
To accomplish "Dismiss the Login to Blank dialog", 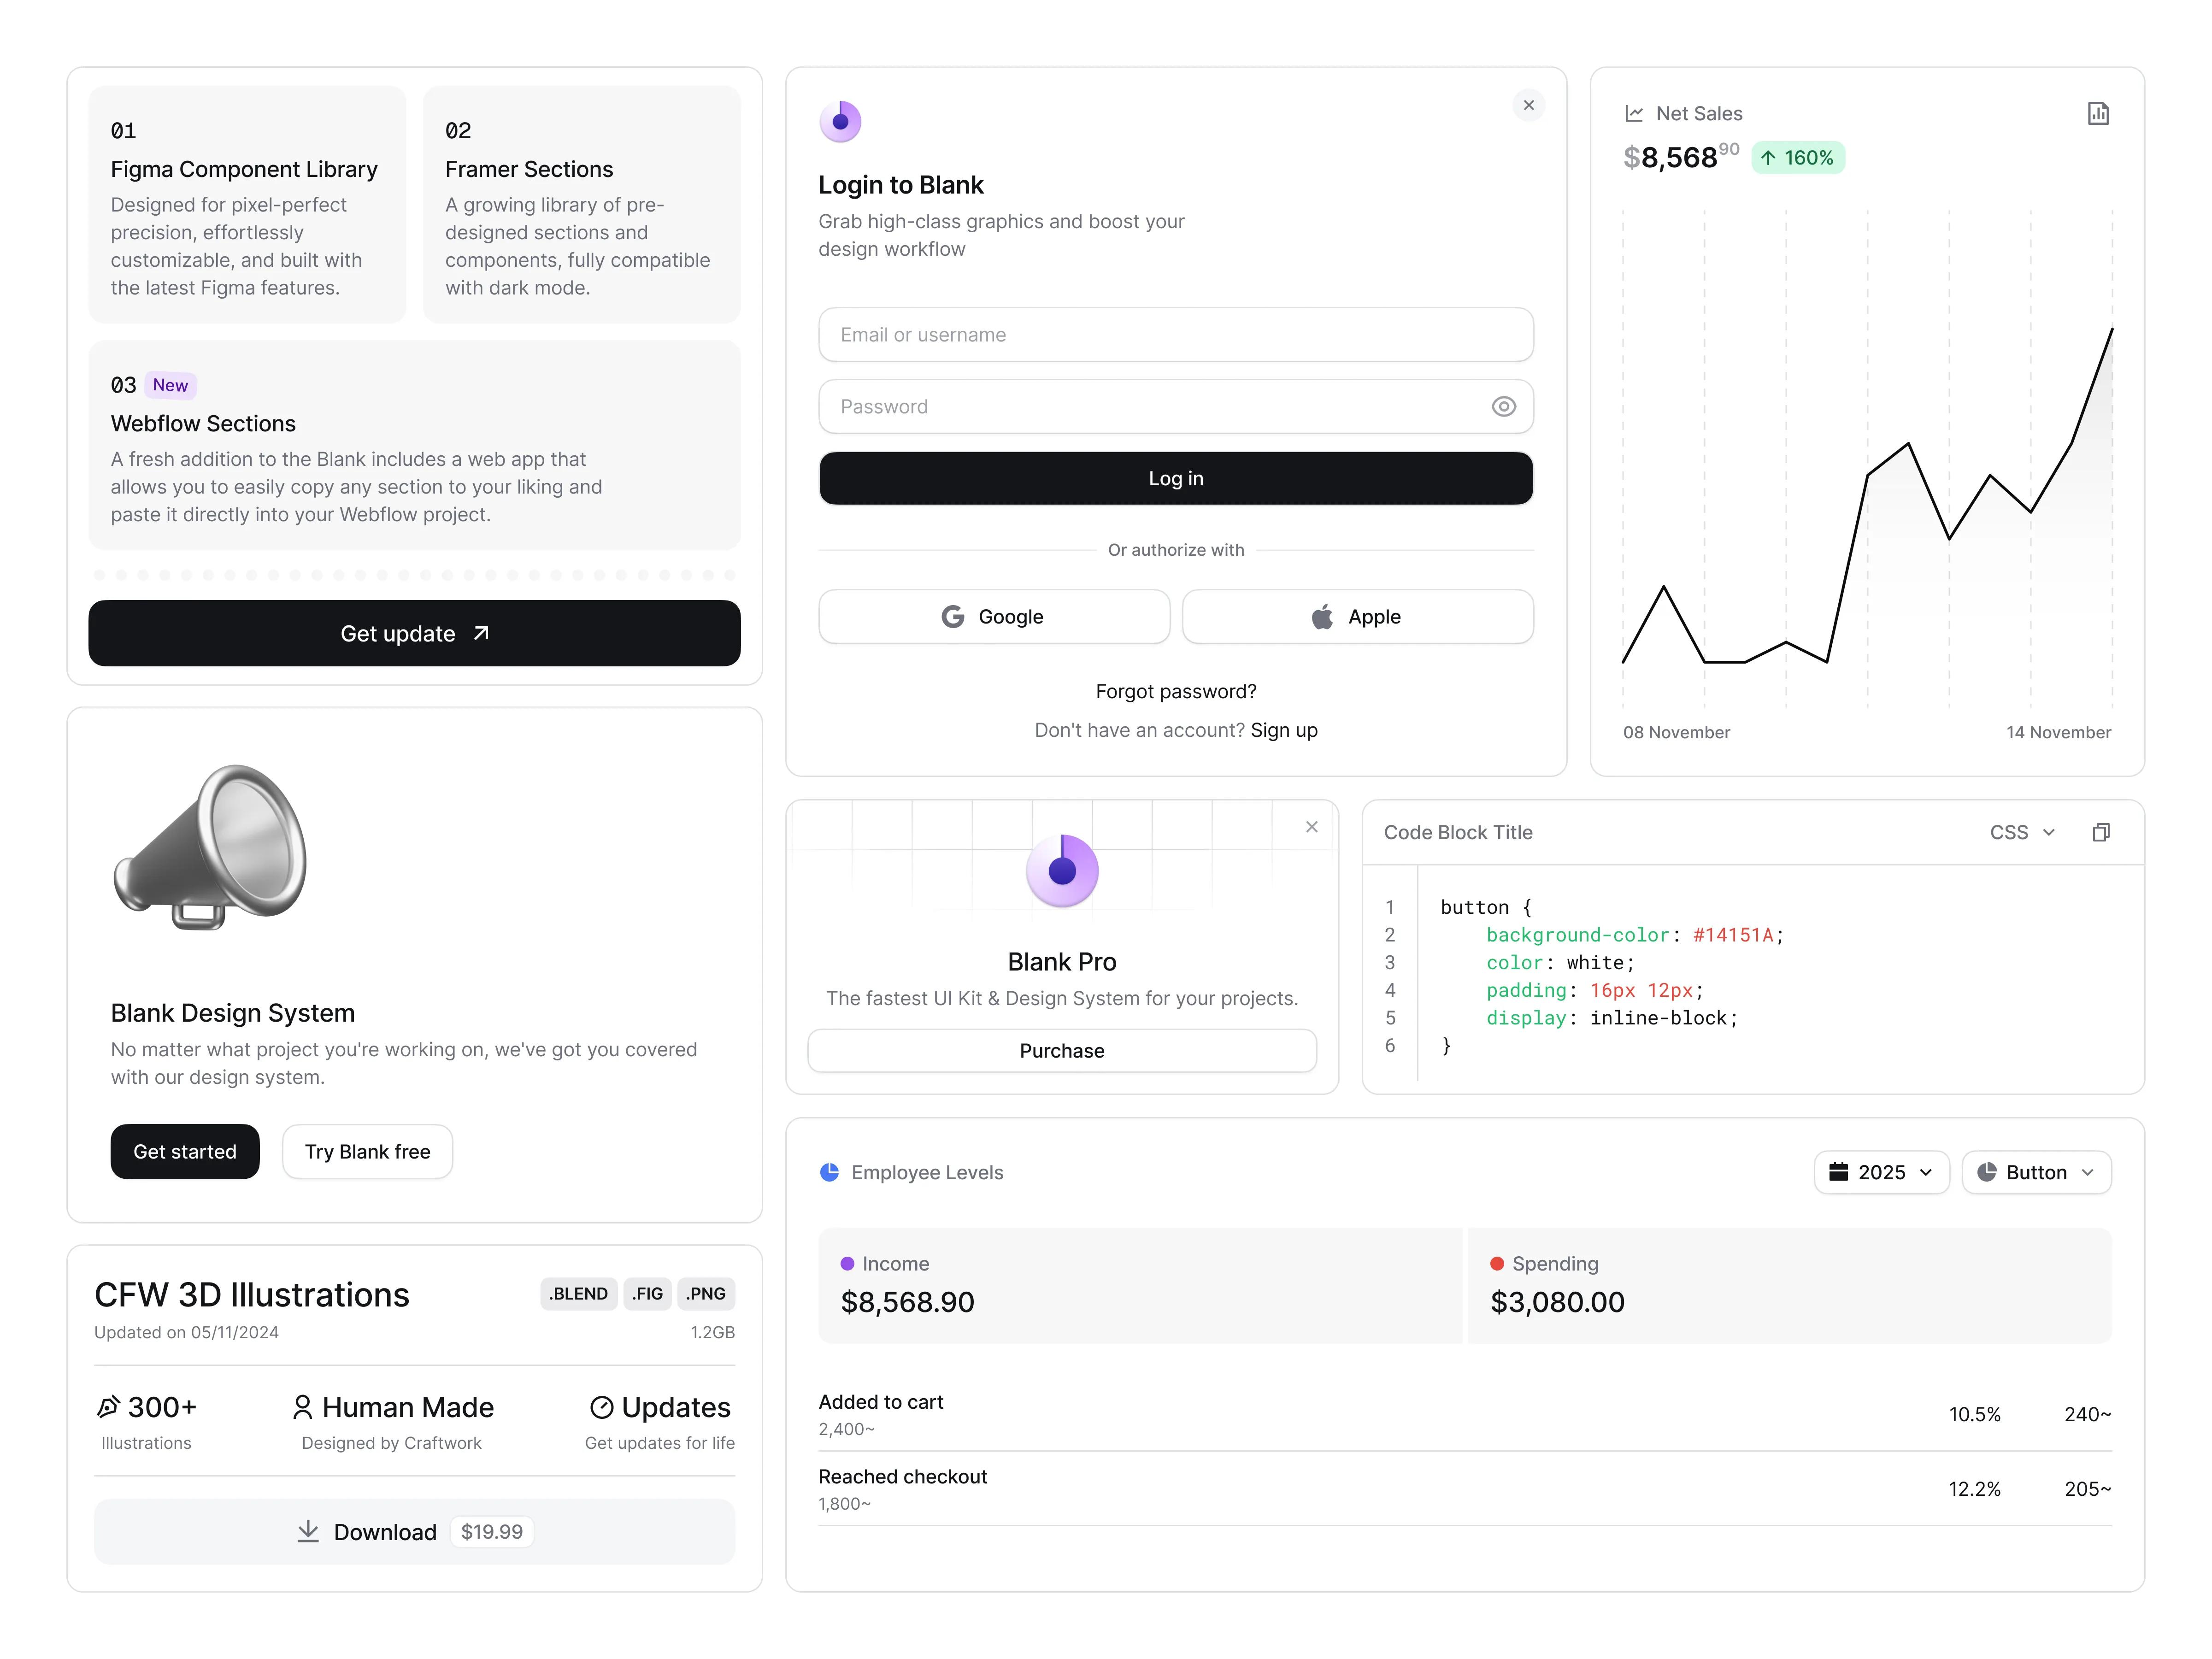I will click(1529, 105).
